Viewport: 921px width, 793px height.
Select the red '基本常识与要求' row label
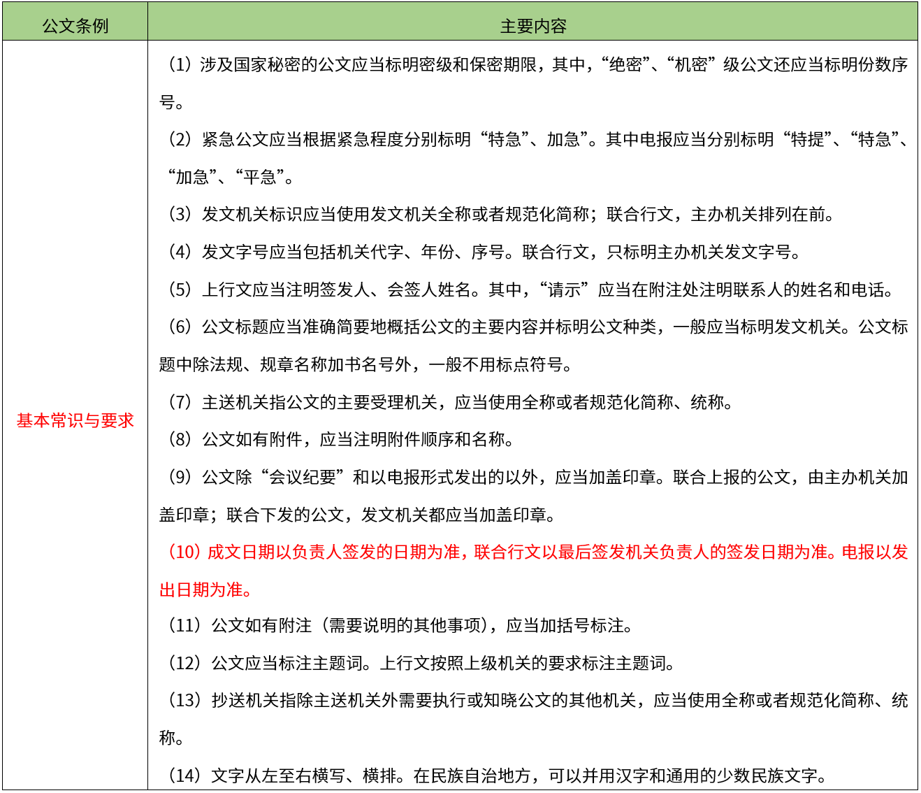coord(75,420)
